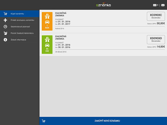
Task: Open the envelope messages icon in header
Action: [x=163, y=5]
